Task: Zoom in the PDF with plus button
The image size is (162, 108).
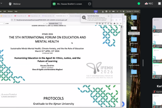Action: 47,23
